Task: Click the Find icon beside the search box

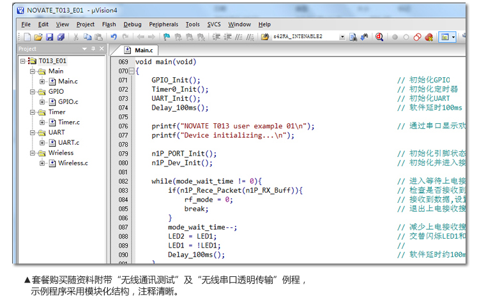Action: point(353,37)
